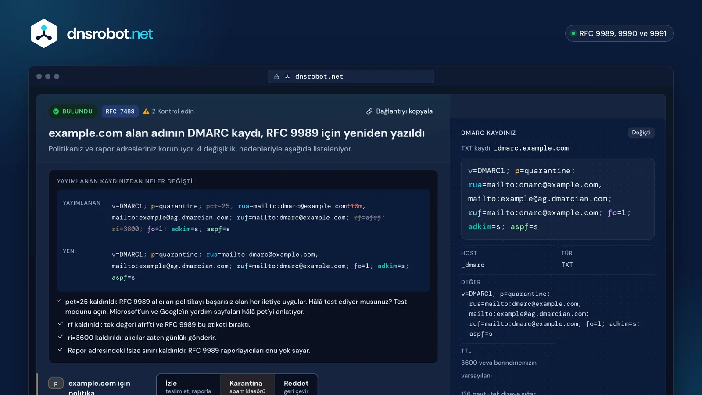The height and width of the screenshot is (395, 702).
Task: Click the 'example.com için politika' label
Action: (x=99, y=388)
